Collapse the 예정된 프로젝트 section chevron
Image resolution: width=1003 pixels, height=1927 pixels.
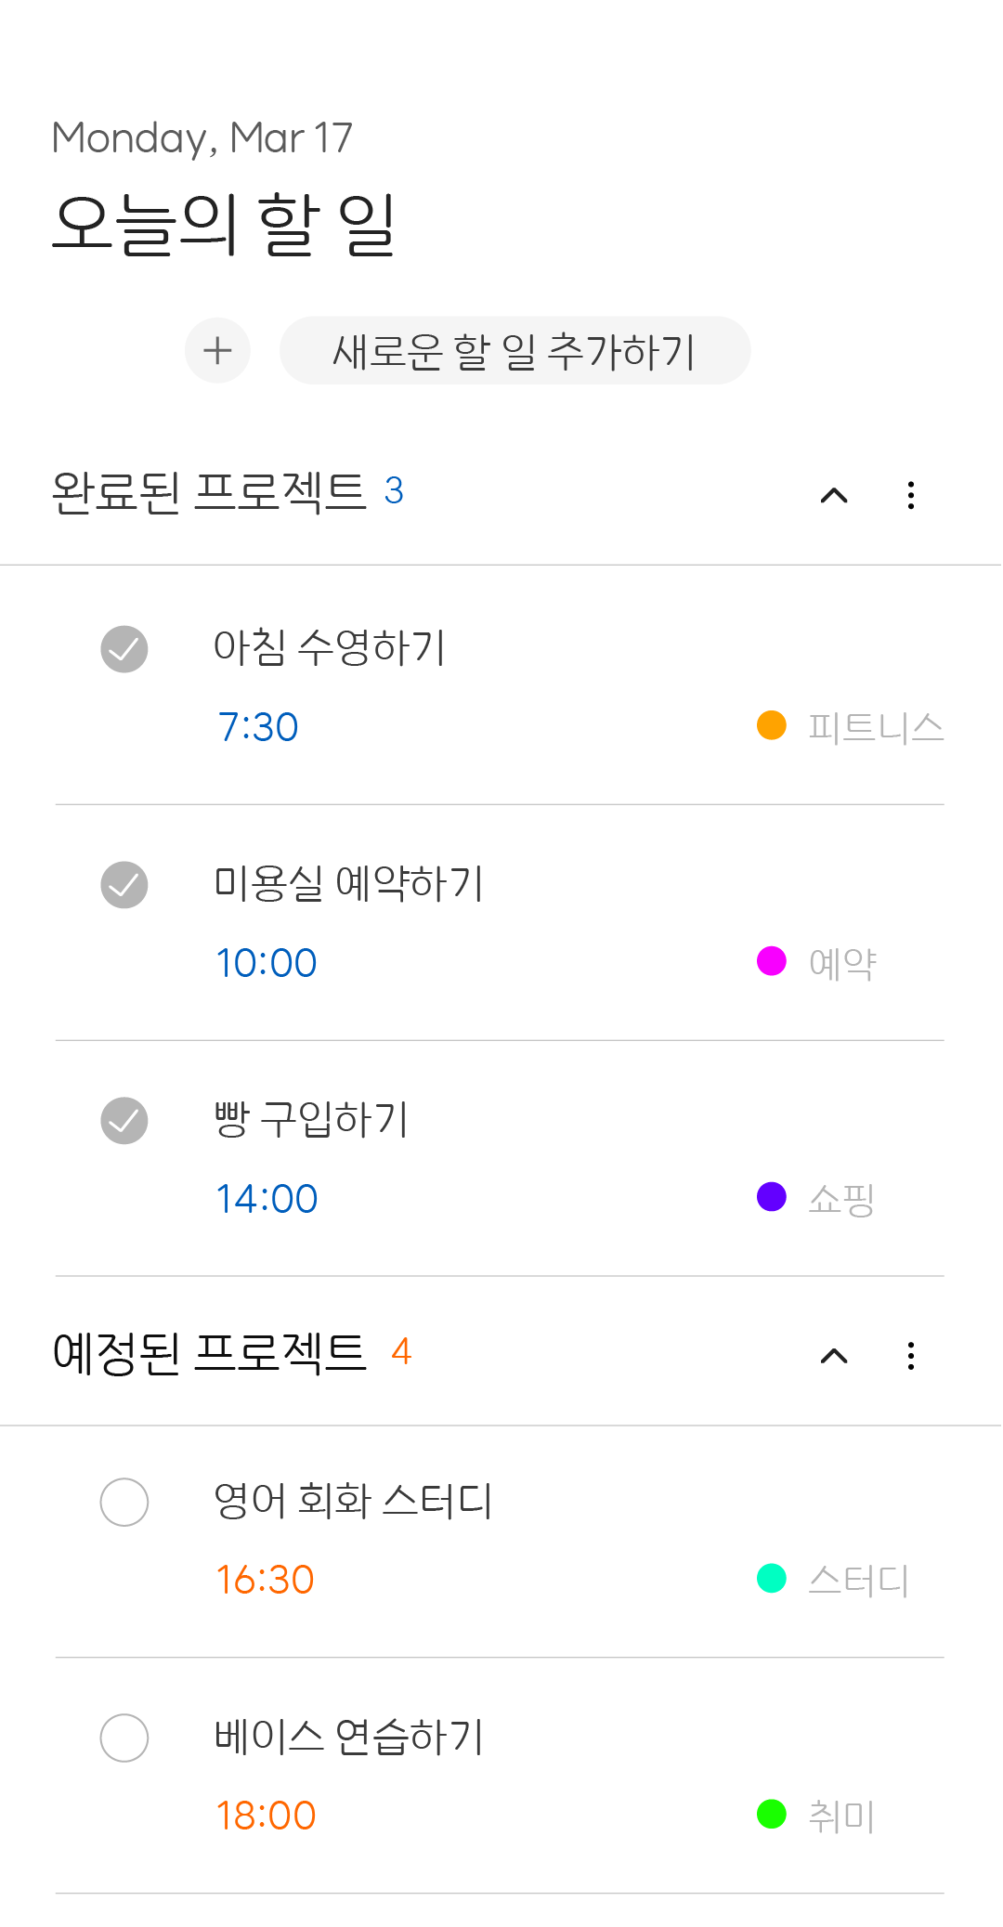click(x=834, y=1356)
